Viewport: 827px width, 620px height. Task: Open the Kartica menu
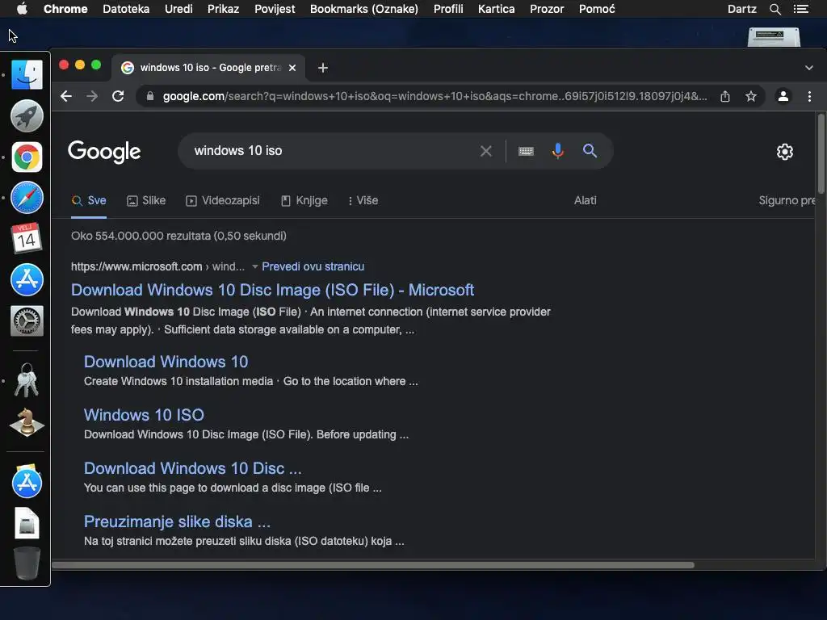pos(496,9)
